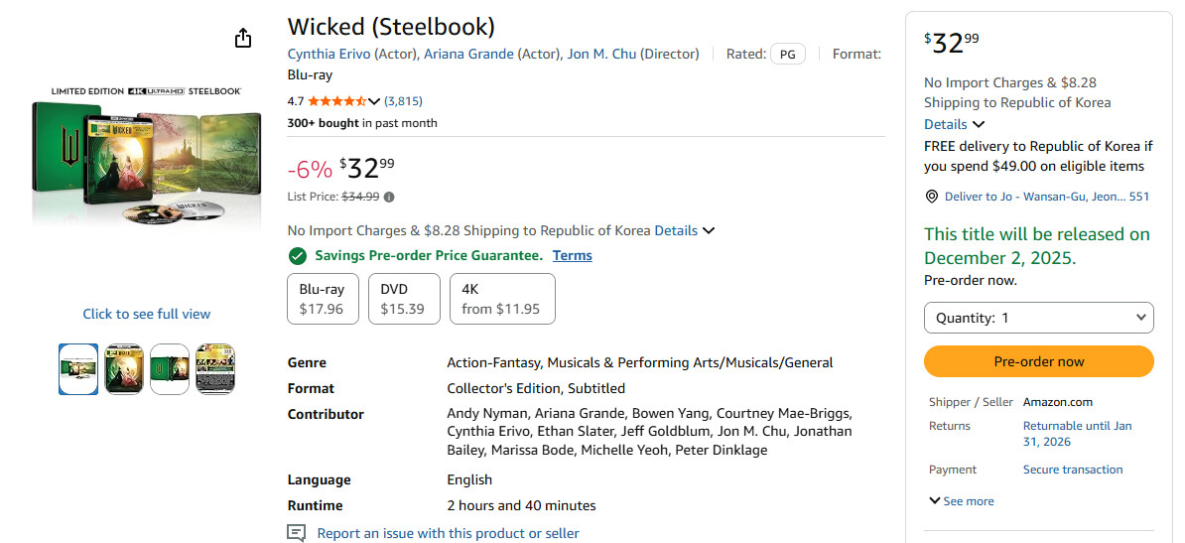Select the DVD $15.39 format option

pyautogui.click(x=404, y=299)
